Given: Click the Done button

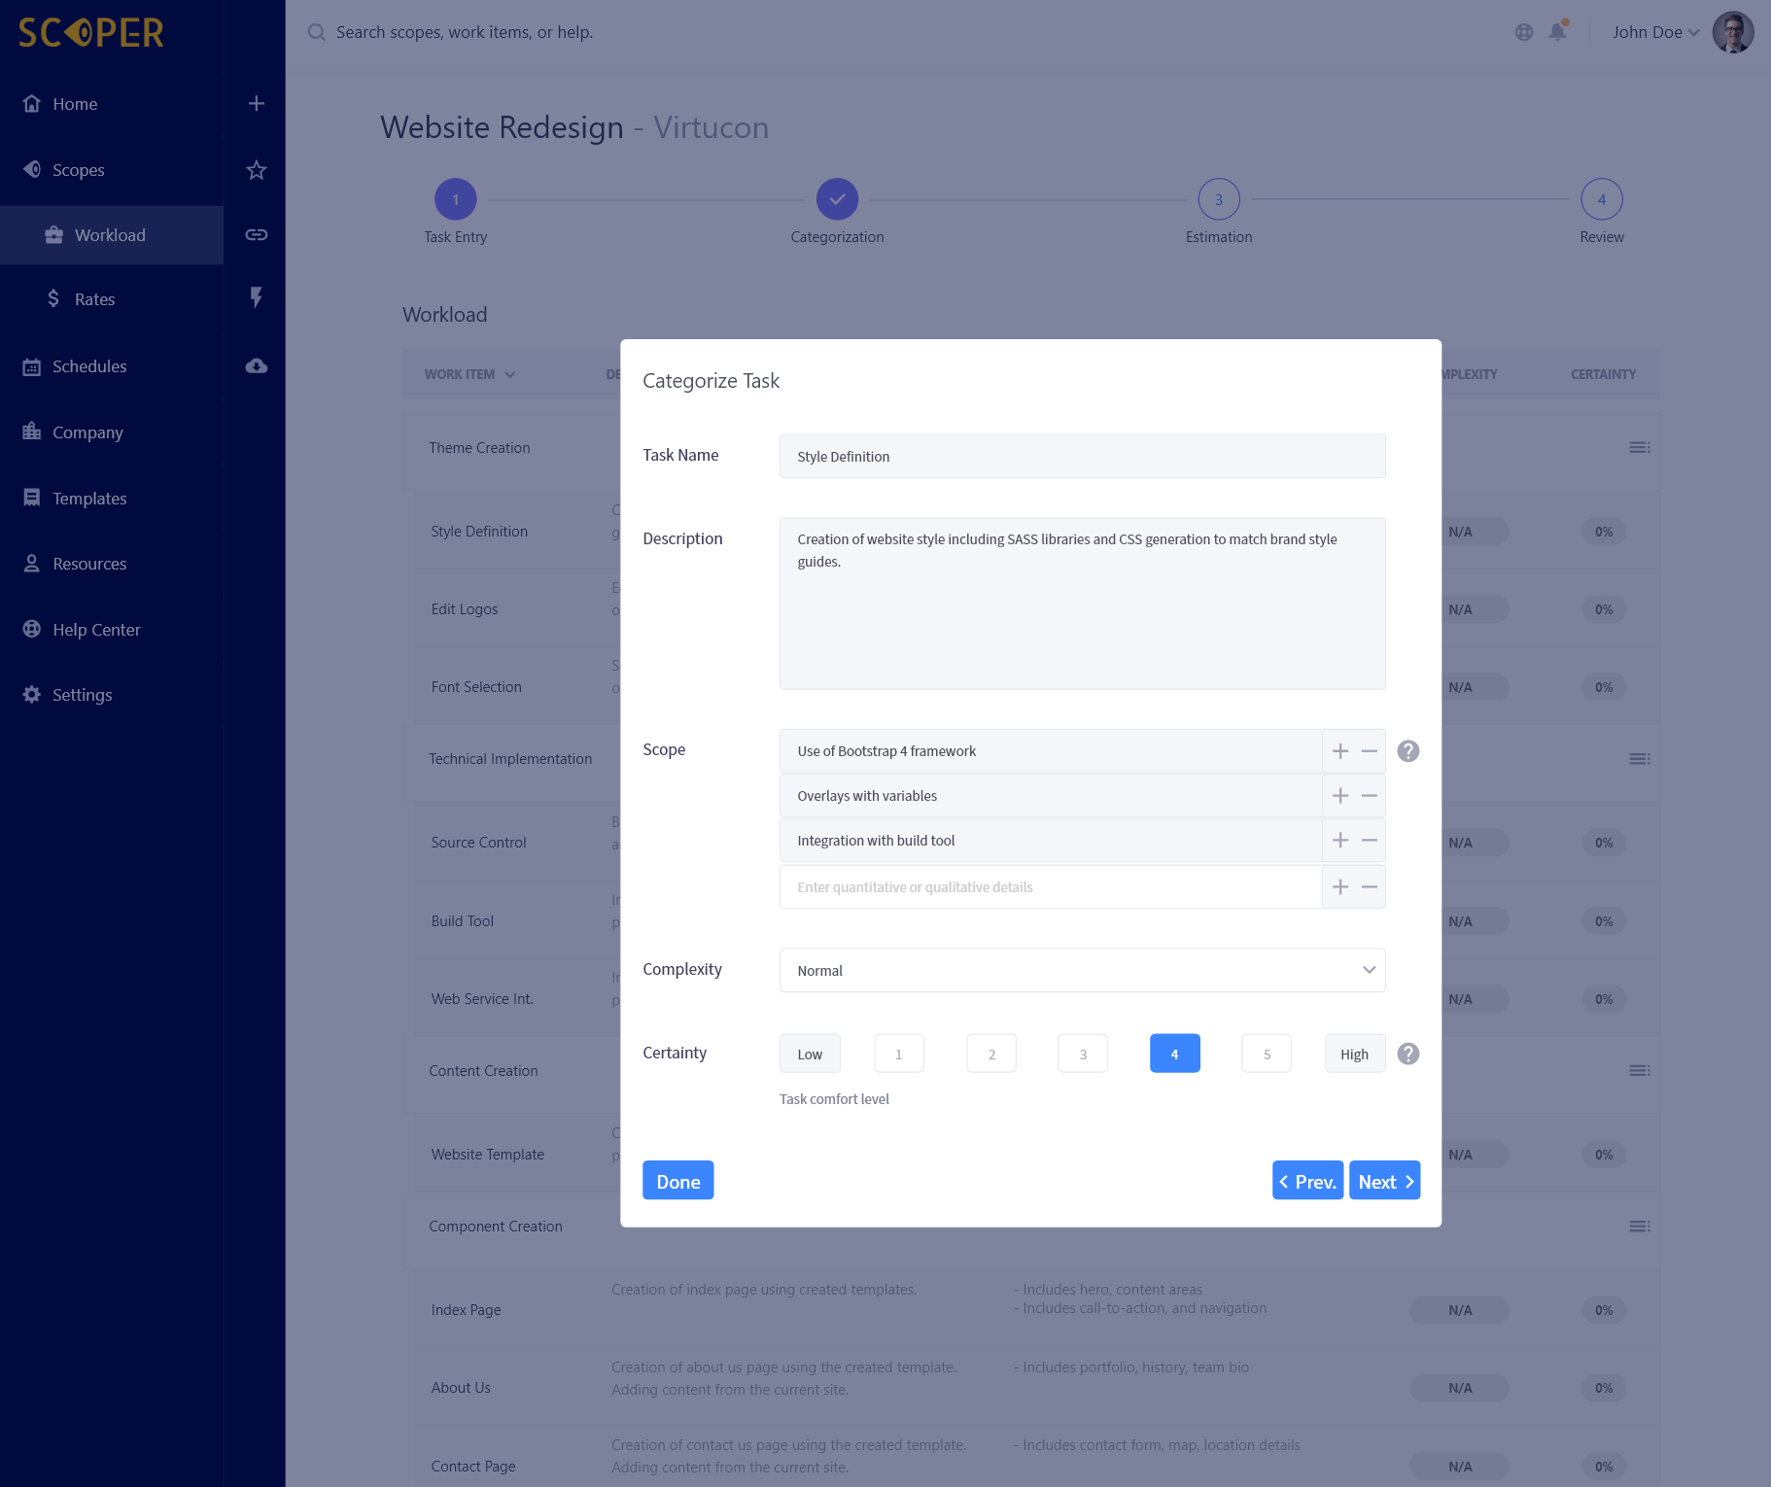Looking at the screenshot, I should point(677,1180).
